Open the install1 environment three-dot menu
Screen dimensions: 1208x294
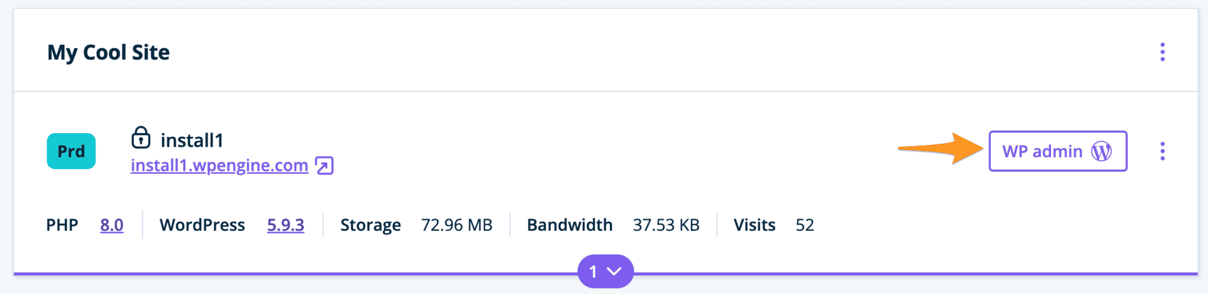1162,151
